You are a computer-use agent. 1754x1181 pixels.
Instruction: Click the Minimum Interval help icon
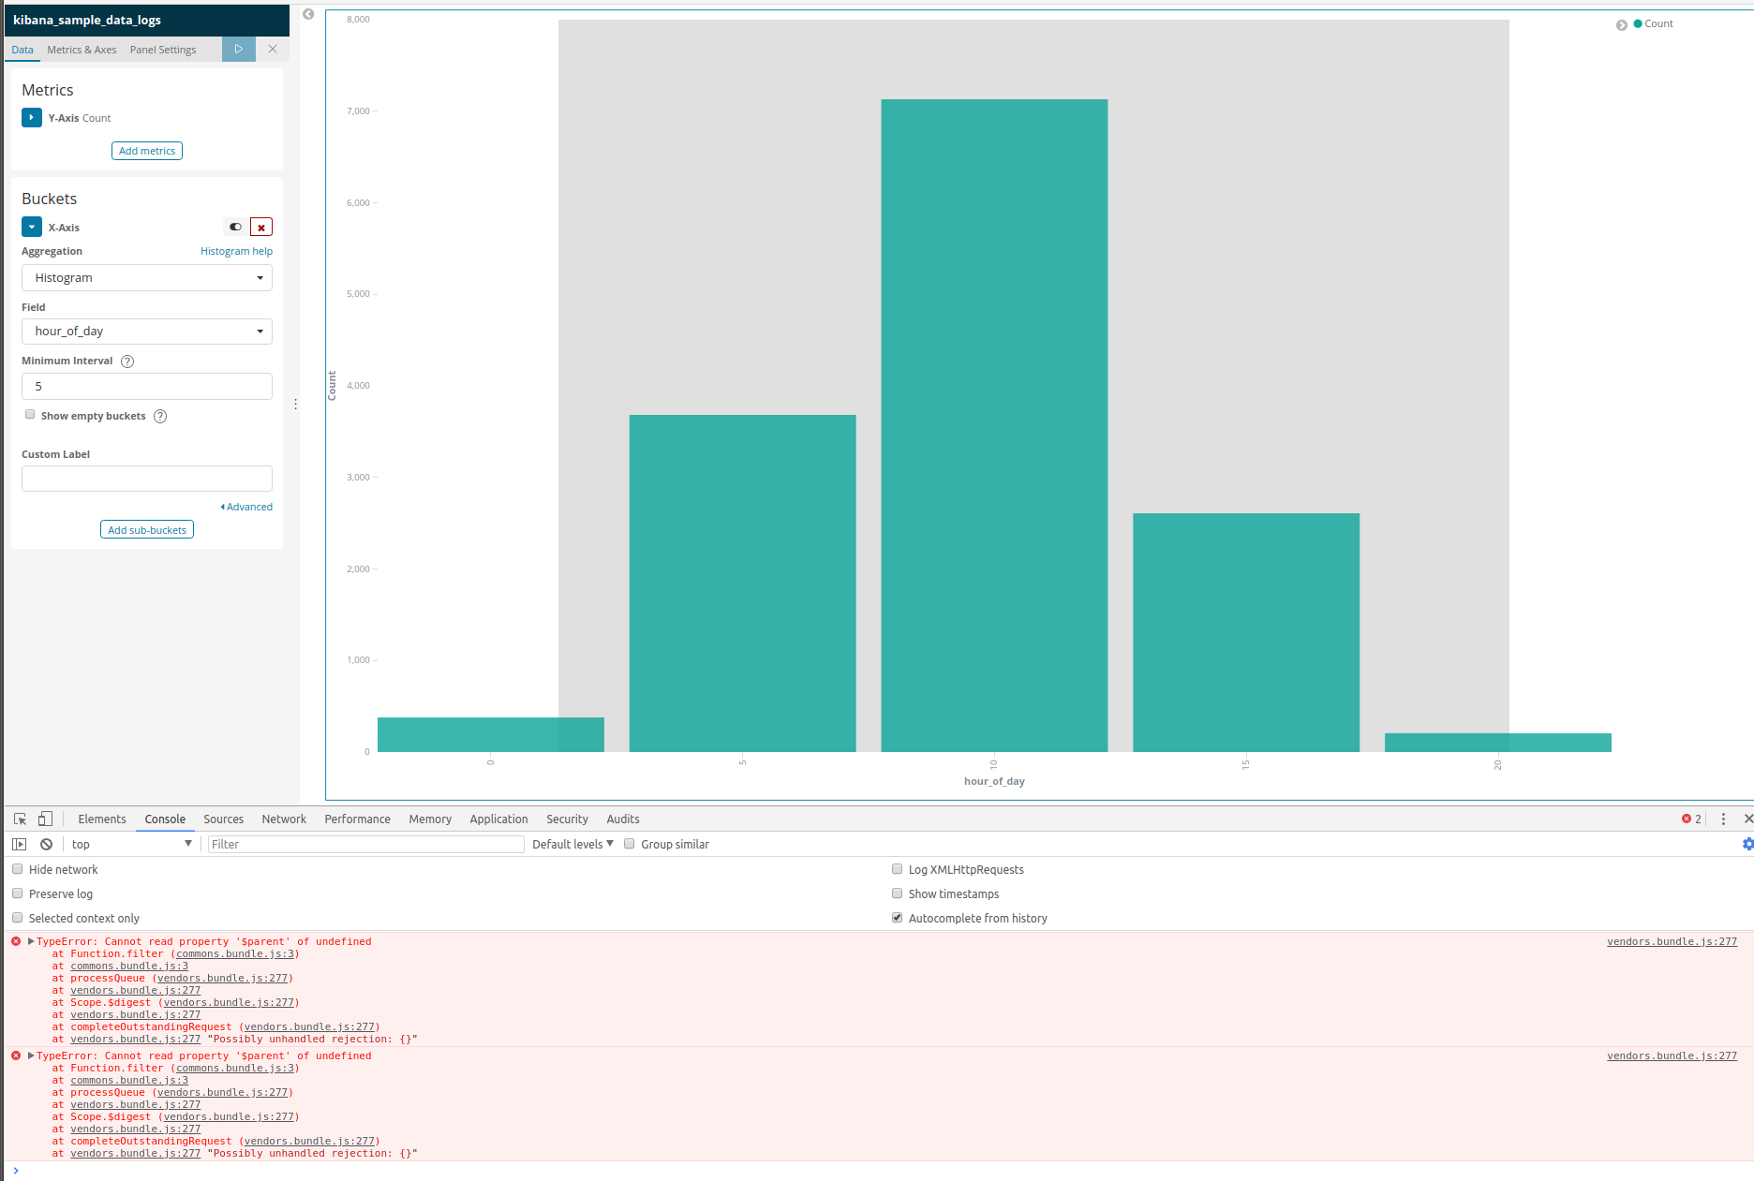[x=126, y=361]
